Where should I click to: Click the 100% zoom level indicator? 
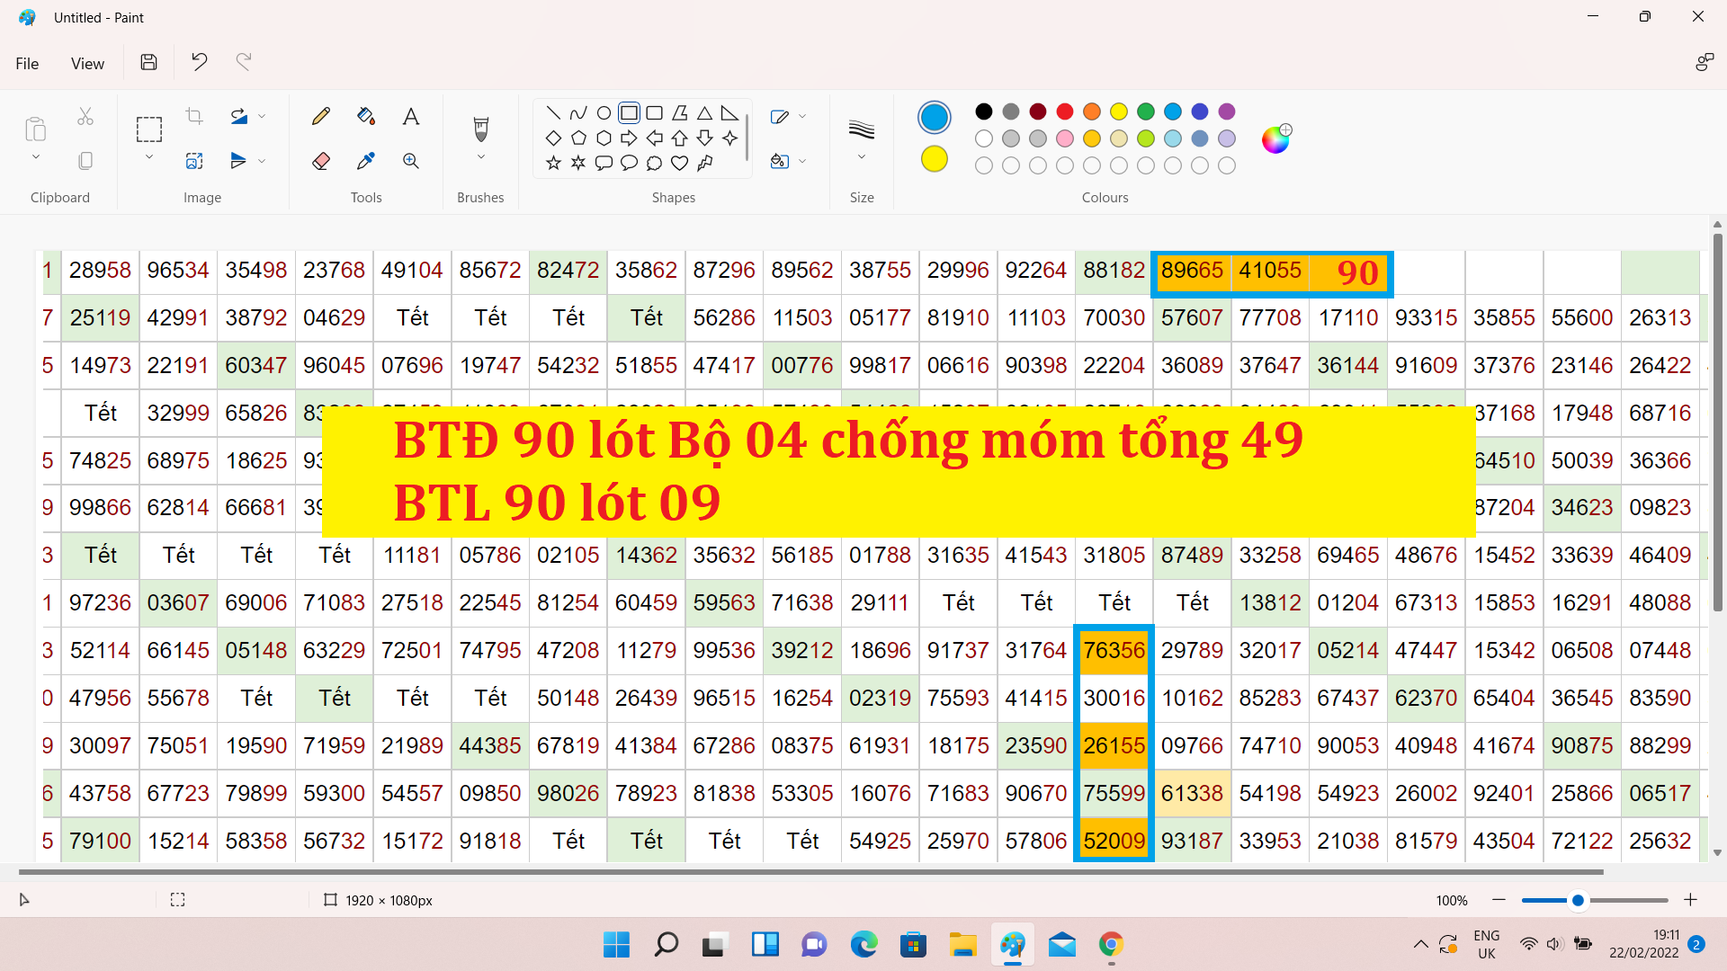point(1452,901)
